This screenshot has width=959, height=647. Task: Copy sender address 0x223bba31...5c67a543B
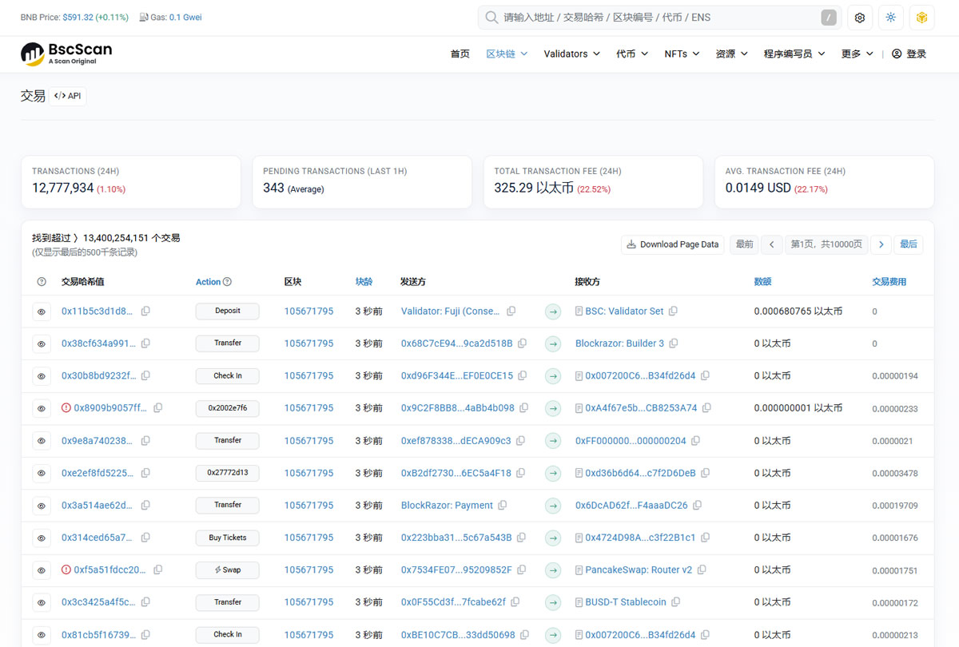[x=522, y=538]
